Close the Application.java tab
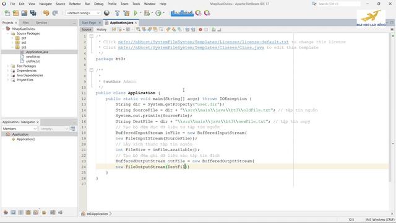The height and width of the screenshot is (223, 396). [x=136, y=23]
